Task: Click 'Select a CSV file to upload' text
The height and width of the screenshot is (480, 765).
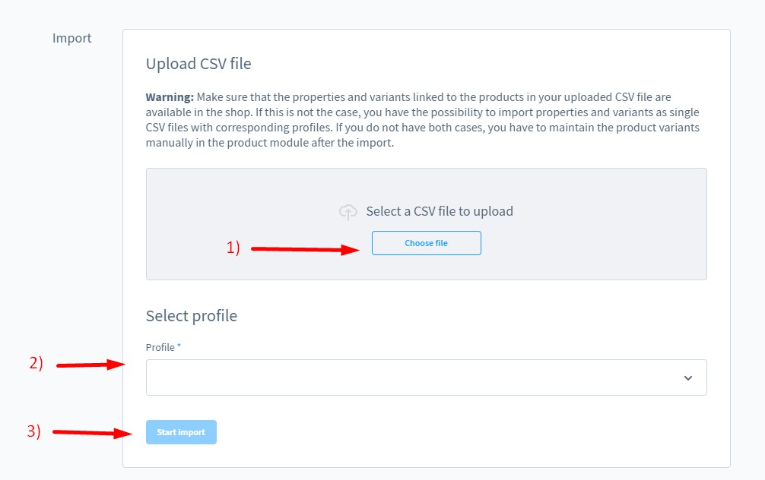Action: point(440,211)
